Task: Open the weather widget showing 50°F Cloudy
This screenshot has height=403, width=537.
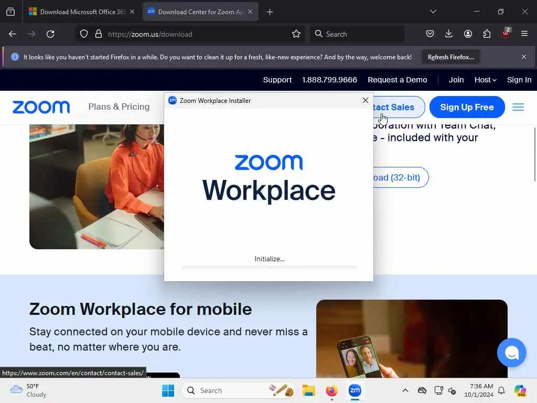Action: click(28, 390)
